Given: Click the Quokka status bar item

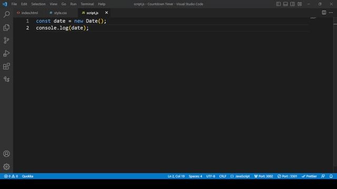Looking at the screenshot, I should point(27,176).
